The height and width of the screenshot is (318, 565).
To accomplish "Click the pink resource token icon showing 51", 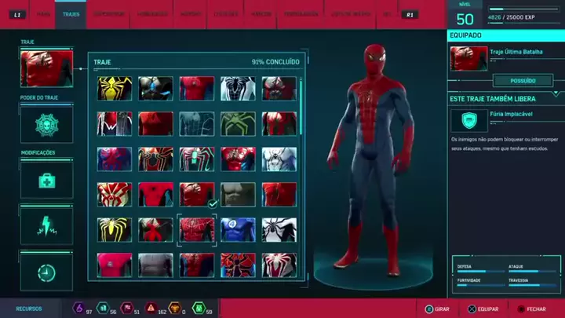I will point(127,308).
